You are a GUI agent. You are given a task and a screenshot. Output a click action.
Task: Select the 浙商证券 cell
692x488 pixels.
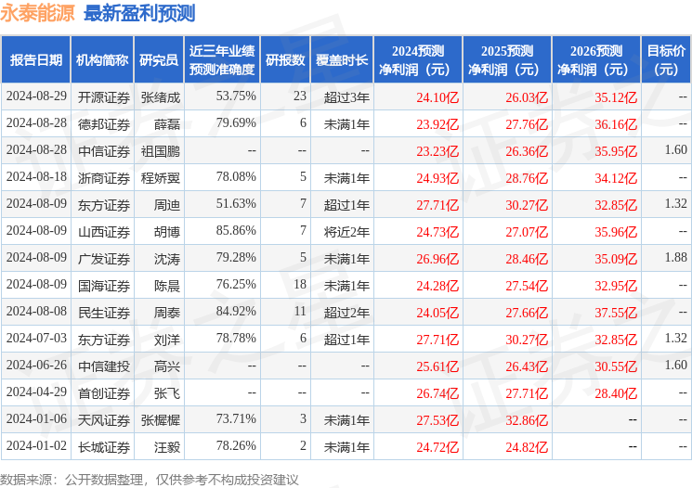[104, 177]
